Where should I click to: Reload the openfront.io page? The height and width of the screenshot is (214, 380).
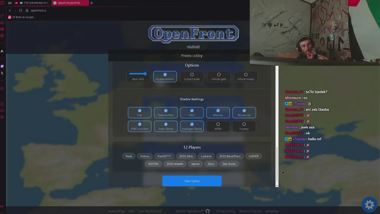point(20,10)
